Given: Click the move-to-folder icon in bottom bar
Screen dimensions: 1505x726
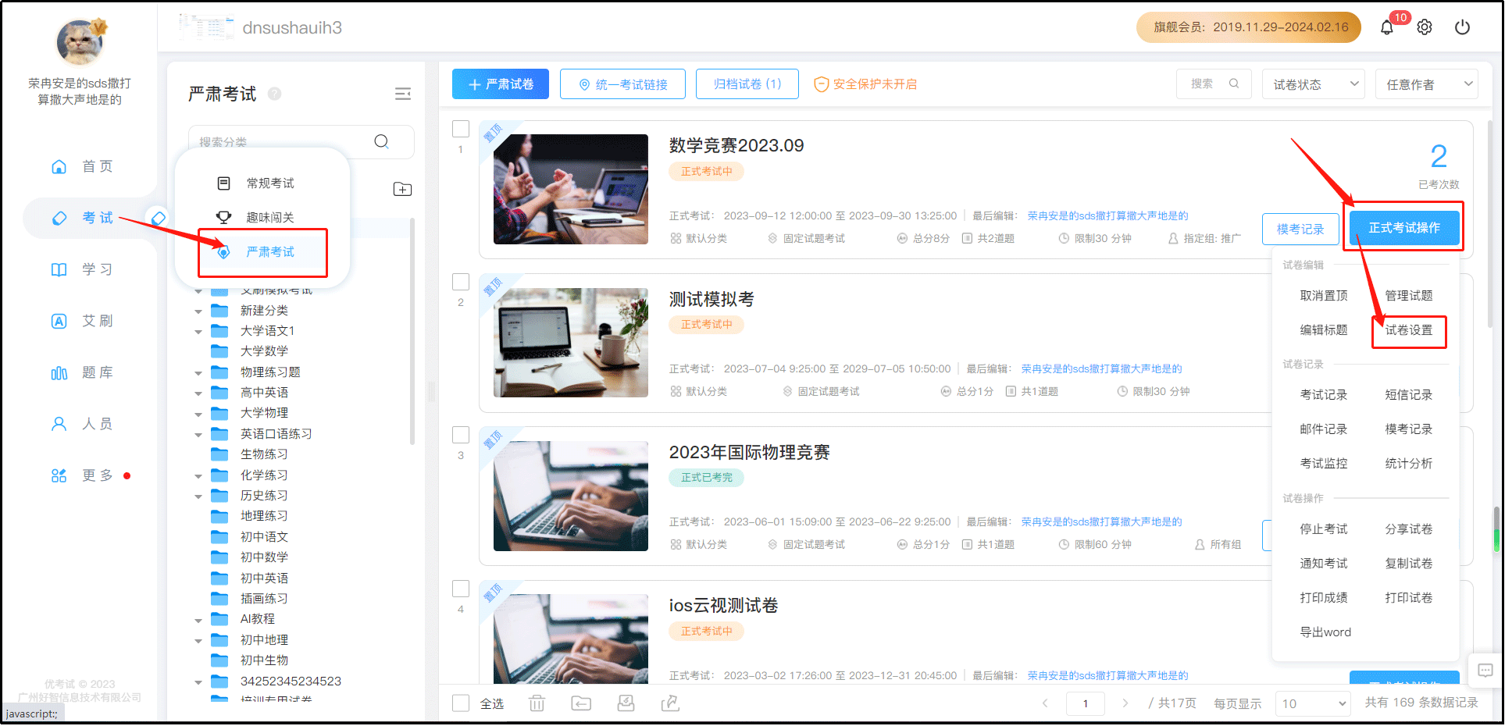Looking at the screenshot, I should 581,703.
